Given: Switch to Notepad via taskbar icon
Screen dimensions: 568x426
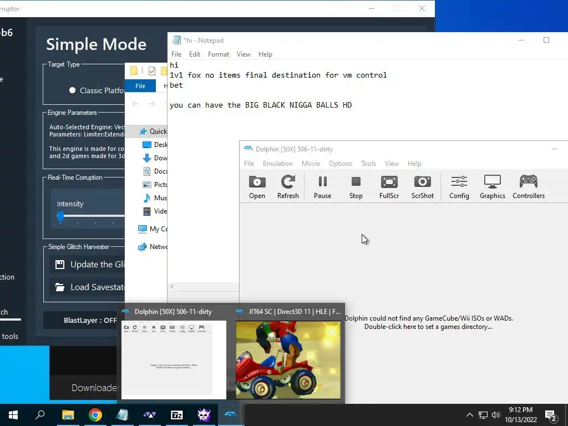Looking at the screenshot, I should [x=122, y=415].
